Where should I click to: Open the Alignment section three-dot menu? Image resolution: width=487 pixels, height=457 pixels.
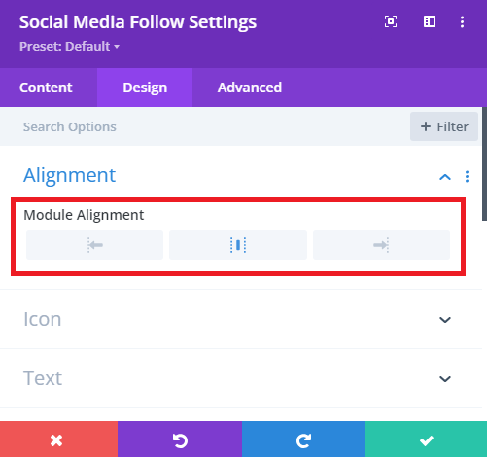[x=467, y=177]
